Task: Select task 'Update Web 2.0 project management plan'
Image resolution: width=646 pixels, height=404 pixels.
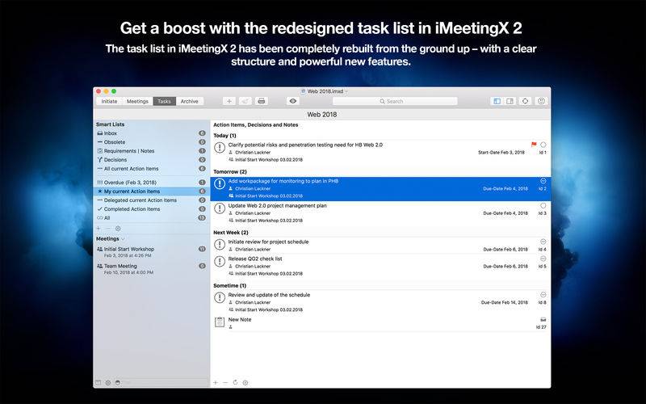Action: [x=380, y=213]
